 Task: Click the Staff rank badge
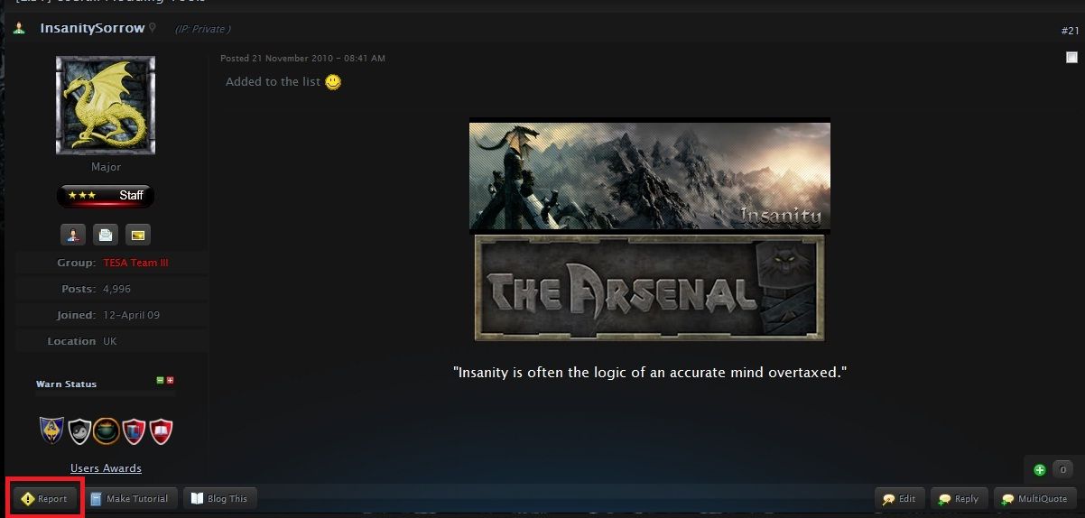click(x=106, y=196)
